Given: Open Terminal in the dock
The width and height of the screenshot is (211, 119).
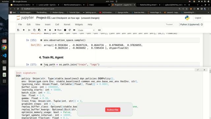Looking at the screenshot, I should point(4,62).
